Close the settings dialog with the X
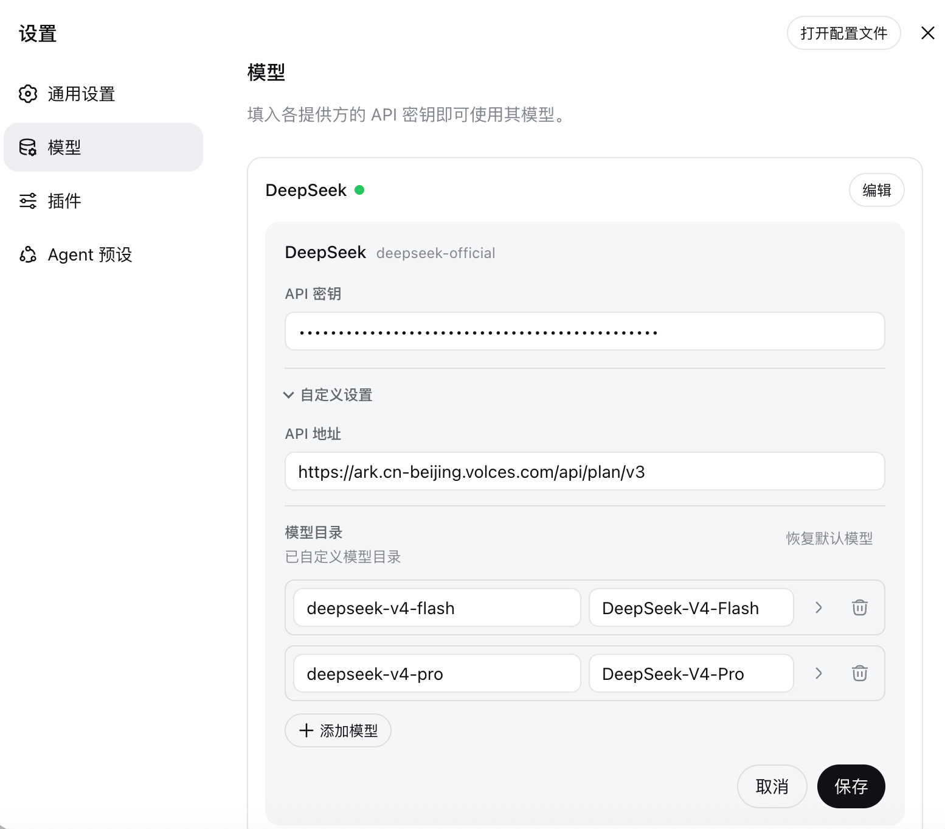Image resolution: width=945 pixels, height=829 pixels. pyautogui.click(x=928, y=33)
